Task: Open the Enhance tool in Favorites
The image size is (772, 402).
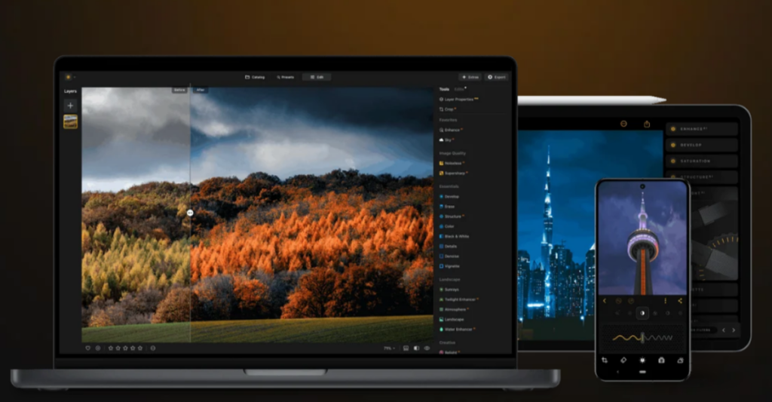Action: point(451,130)
